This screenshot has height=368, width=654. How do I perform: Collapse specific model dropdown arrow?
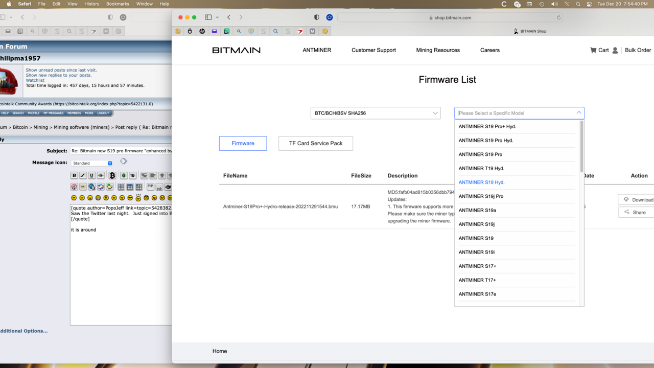tap(578, 113)
